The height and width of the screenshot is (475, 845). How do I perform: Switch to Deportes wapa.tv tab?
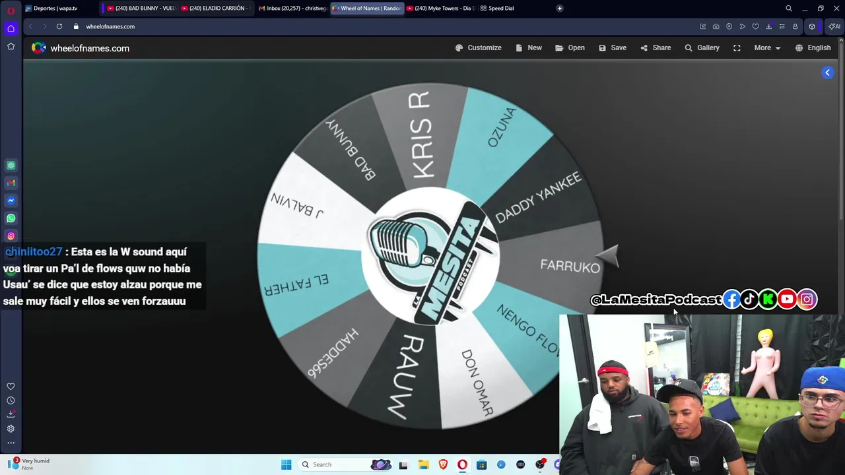pyautogui.click(x=59, y=9)
